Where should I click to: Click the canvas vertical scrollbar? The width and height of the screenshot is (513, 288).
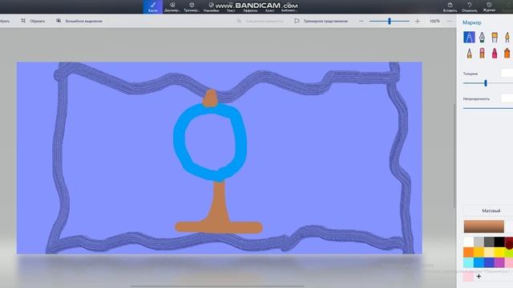(x=454, y=155)
